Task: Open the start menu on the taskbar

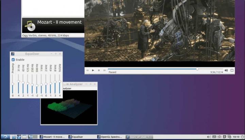Action: pos(5,137)
